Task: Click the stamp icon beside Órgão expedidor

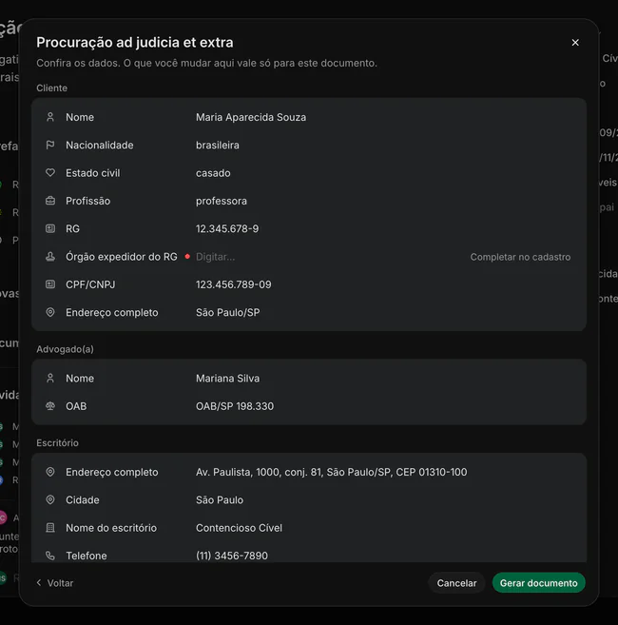Action: (50, 256)
